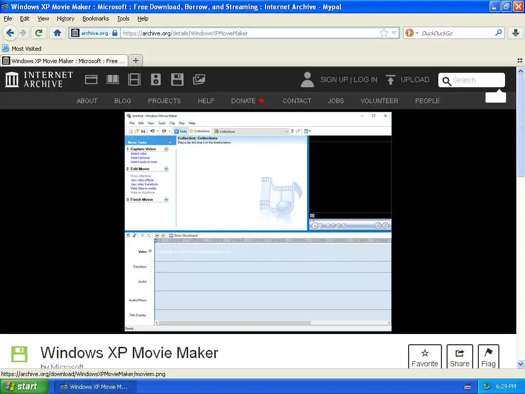Select the Windows XP Movie M... taskbar button
525x394 pixels.
95,387
